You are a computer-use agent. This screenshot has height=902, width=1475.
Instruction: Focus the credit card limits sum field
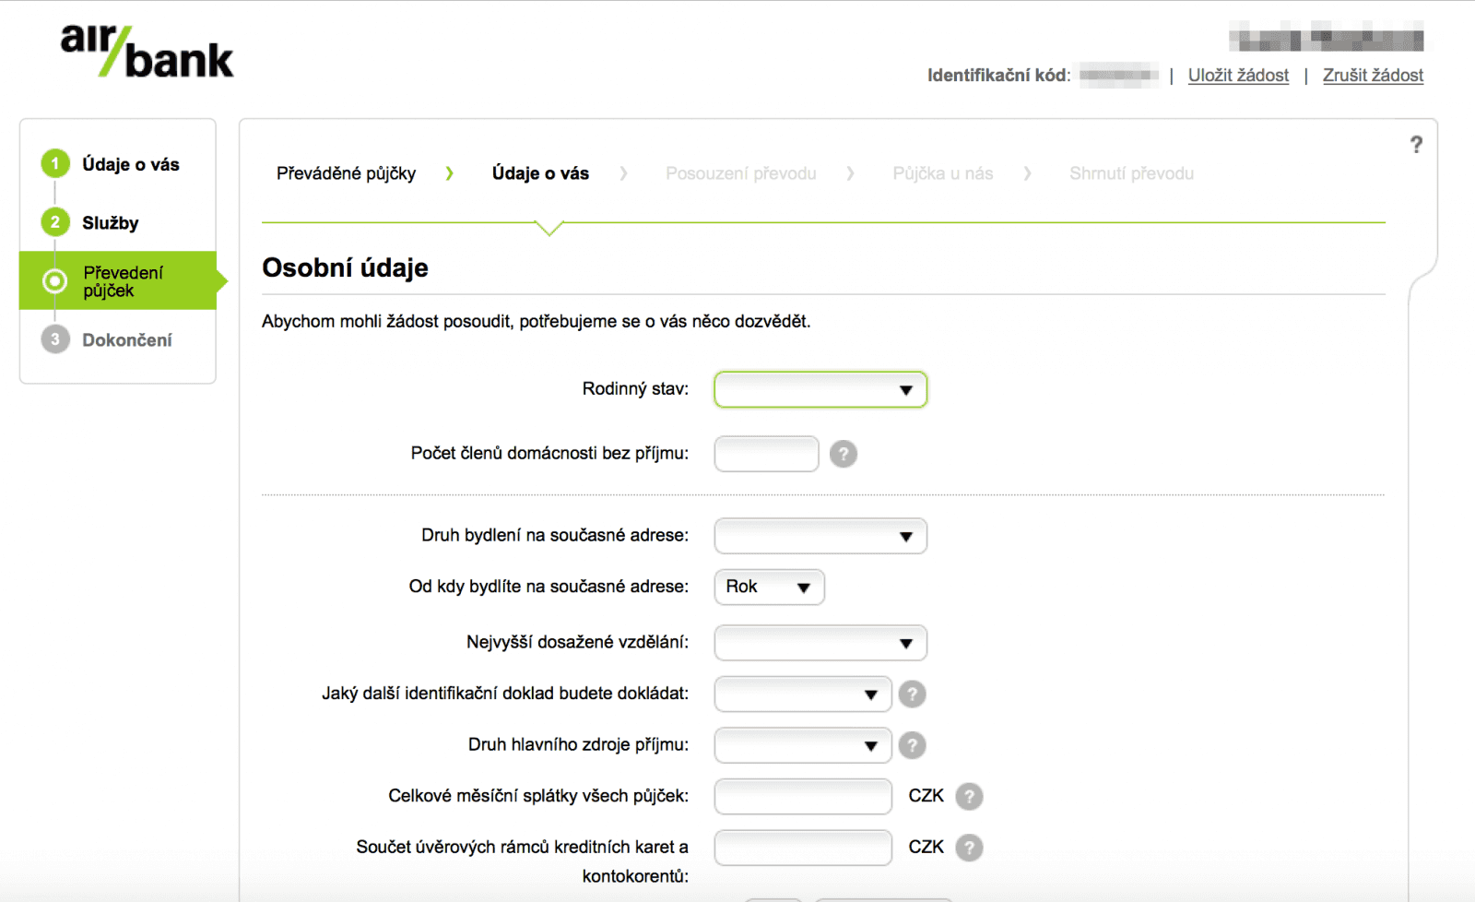coord(803,848)
